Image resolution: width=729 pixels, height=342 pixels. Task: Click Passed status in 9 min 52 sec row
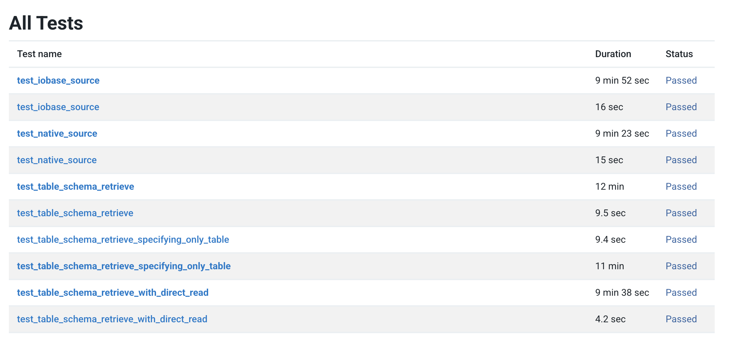(681, 81)
